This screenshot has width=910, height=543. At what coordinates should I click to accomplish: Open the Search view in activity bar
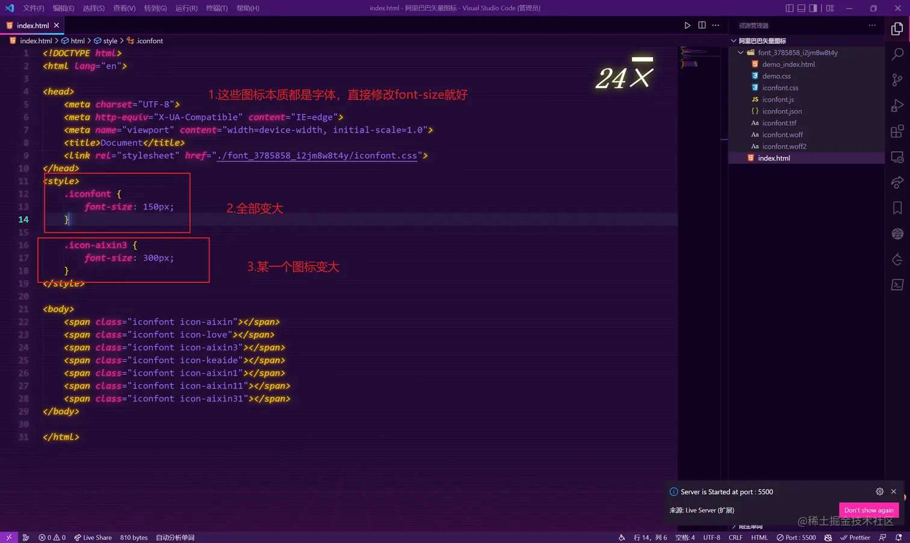pos(897,54)
